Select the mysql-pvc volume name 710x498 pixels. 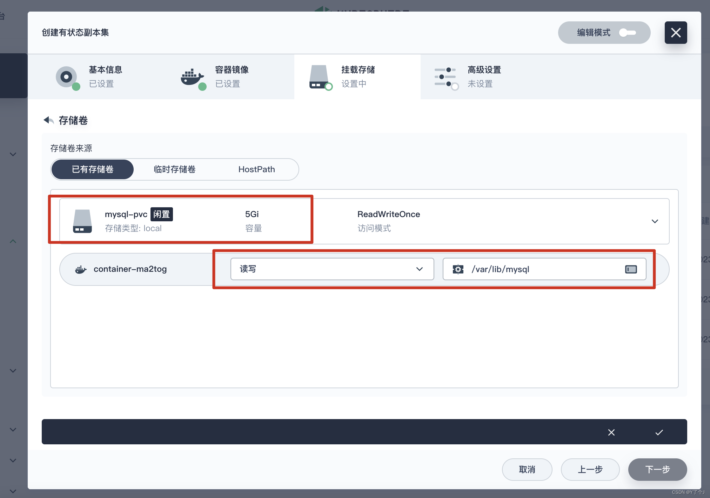(126, 214)
